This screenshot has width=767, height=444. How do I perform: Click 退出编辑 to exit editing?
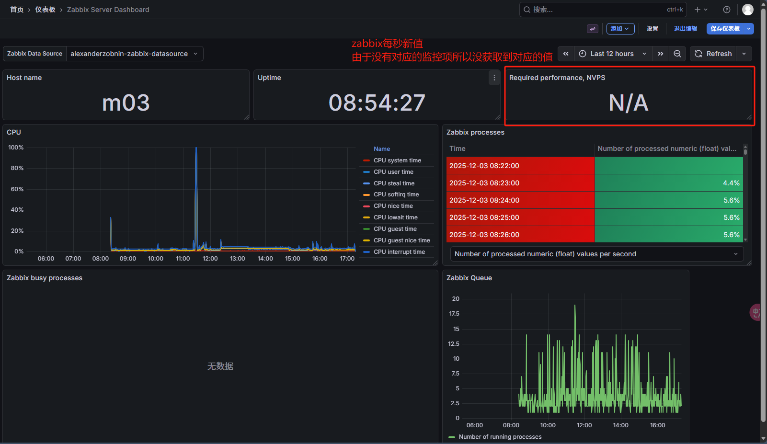686,29
